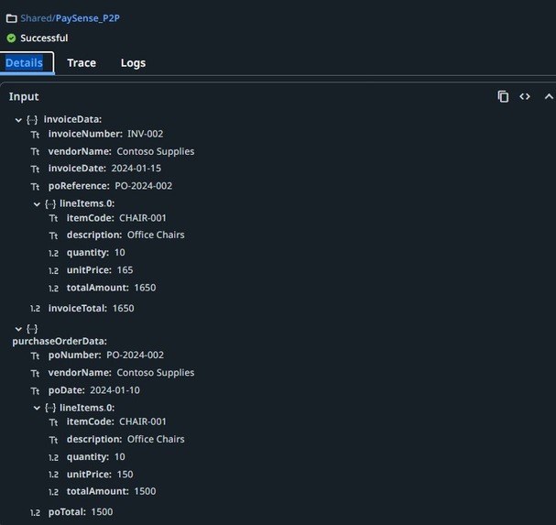The height and width of the screenshot is (525, 556).
Task: Click the number-type icon beside poTotal
Action: coord(35,512)
